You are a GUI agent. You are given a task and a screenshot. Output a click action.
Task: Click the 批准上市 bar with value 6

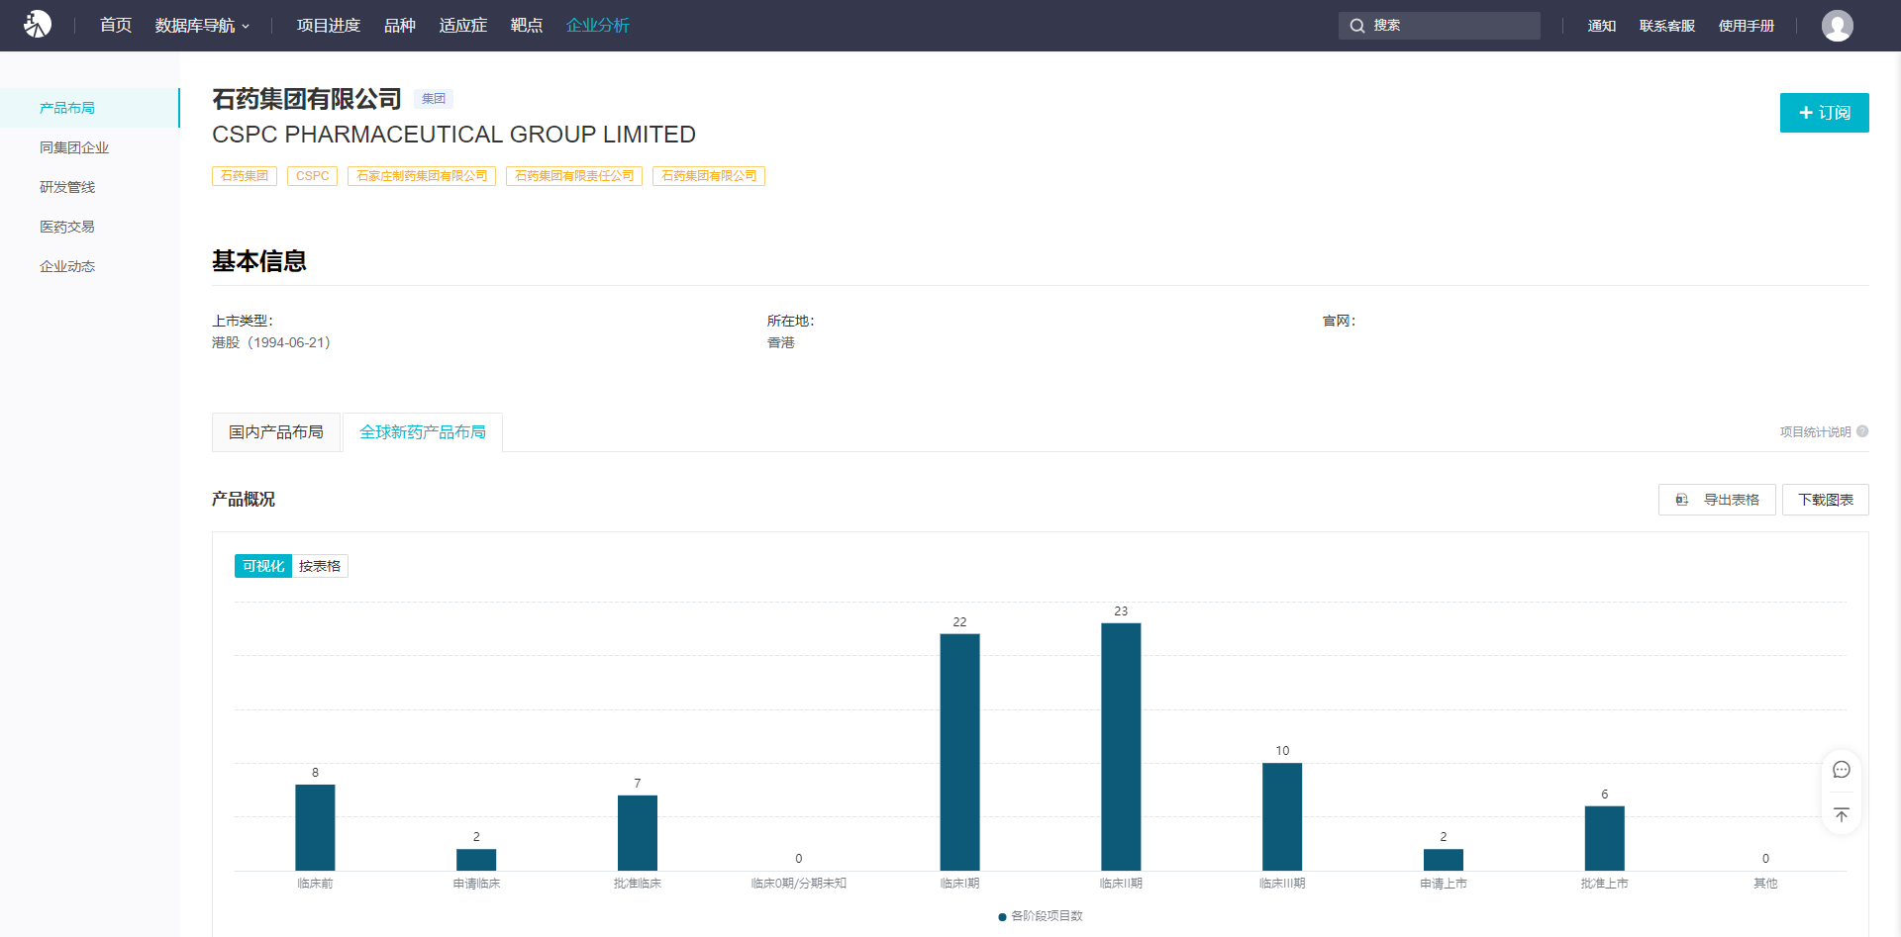[x=1605, y=838]
